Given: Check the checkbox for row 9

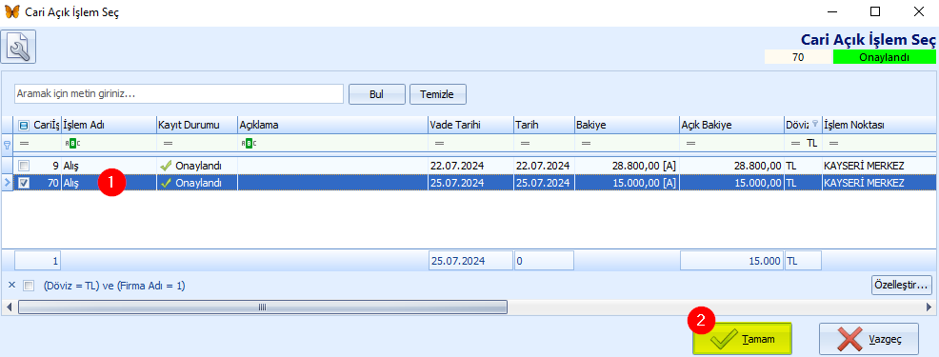Looking at the screenshot, I should [24, 166].
